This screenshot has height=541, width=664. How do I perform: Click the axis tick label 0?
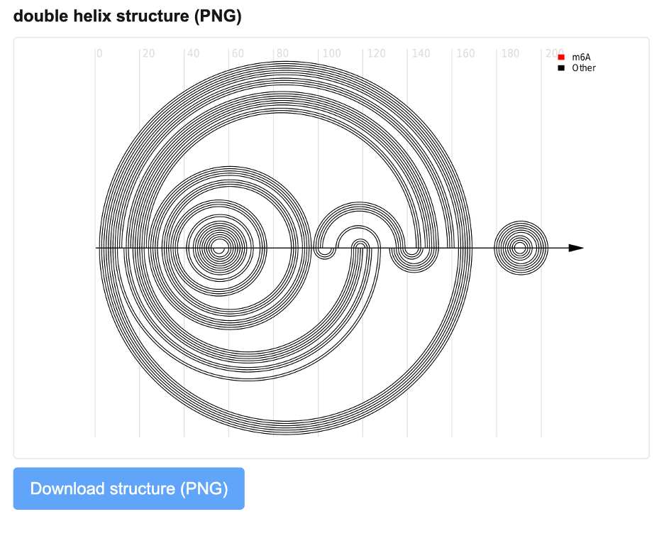coord(99,54)
